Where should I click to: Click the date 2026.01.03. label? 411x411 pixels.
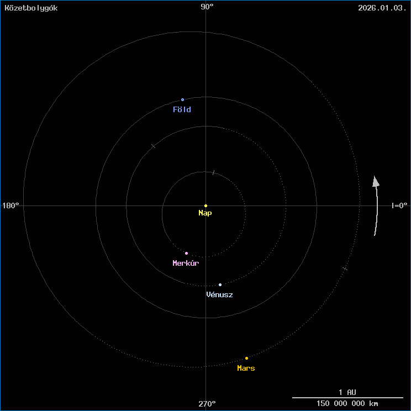click(382, 8)
